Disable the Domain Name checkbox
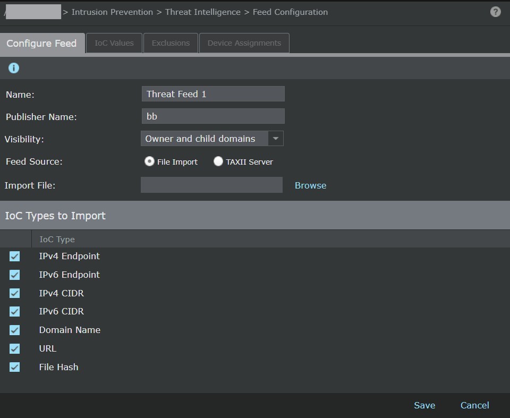This screenshot has width=510, height=418. pos(15,330)
